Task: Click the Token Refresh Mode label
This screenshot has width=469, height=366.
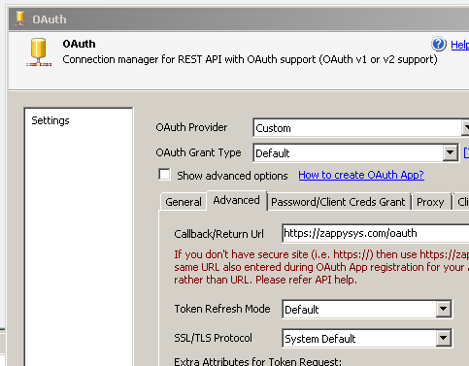Action: coord(222,309)
